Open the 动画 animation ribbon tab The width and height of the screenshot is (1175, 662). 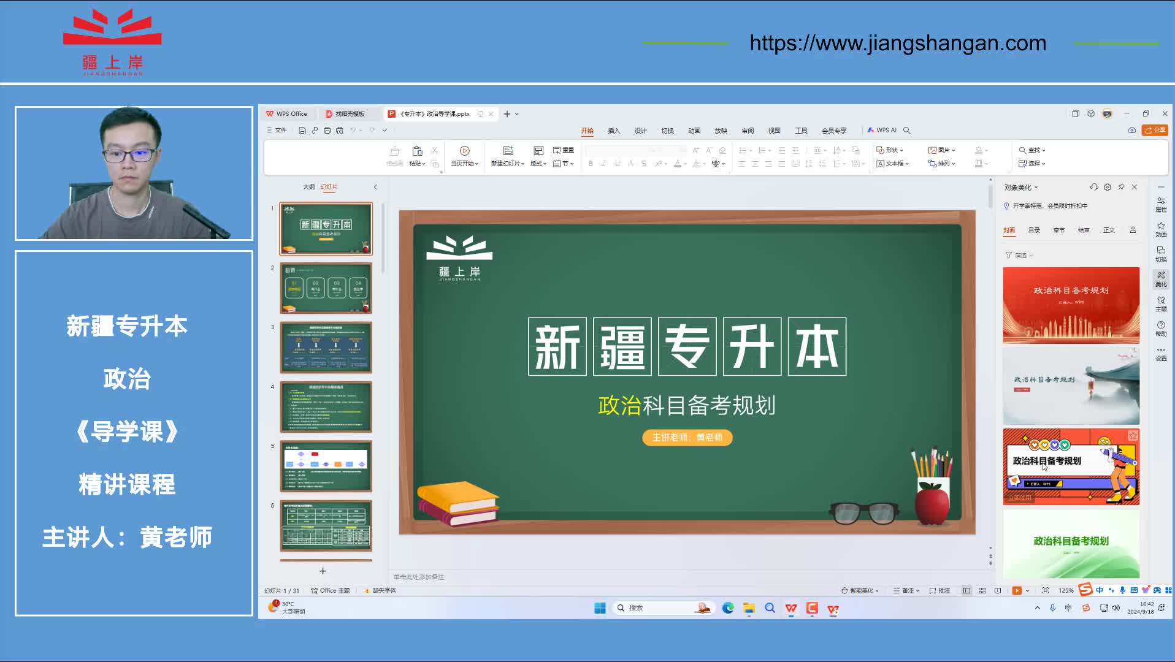click(x=694, y=131)
